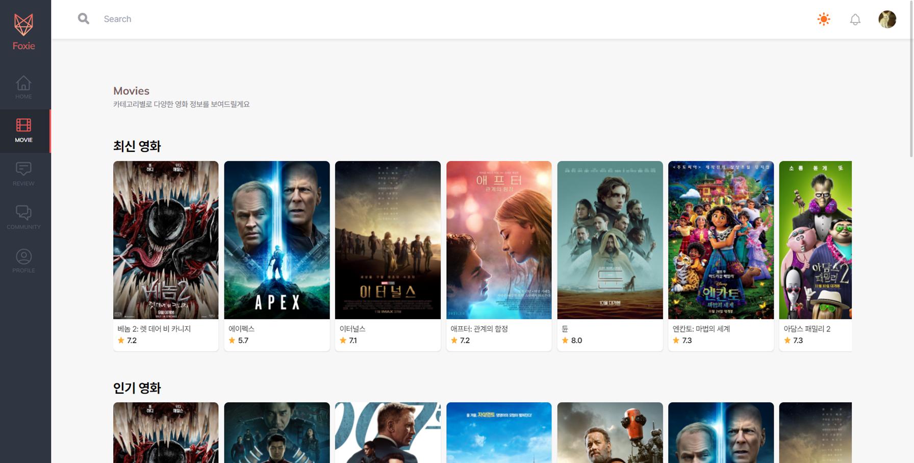This screenshot has width=914, height=463.
Task: Click the 인기 영화 section heading
Action: point(137,388)
